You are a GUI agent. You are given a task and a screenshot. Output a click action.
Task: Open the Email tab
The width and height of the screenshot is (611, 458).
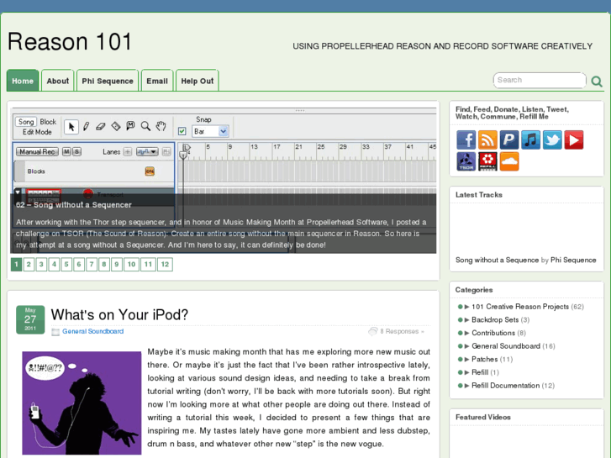(x=157, y=81)
